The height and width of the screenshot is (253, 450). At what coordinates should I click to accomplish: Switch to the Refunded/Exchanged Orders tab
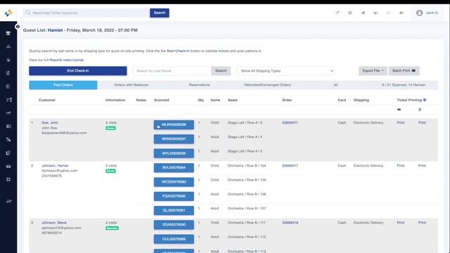[267, 85]
